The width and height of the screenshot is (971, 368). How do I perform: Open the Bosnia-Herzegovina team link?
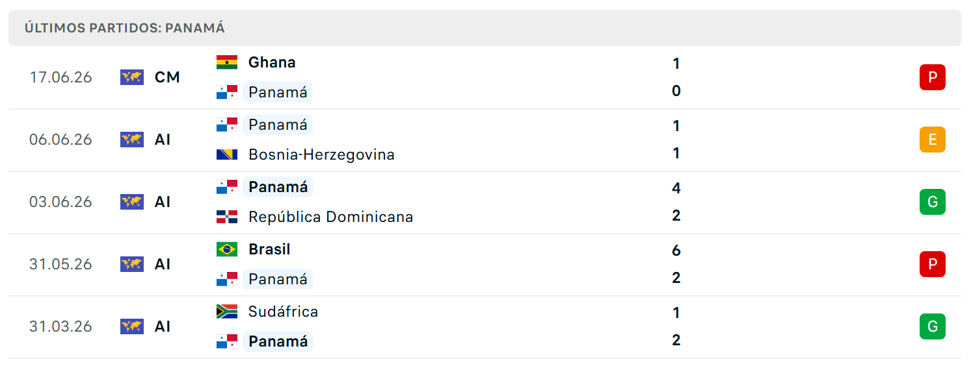[x=321, y=154]
